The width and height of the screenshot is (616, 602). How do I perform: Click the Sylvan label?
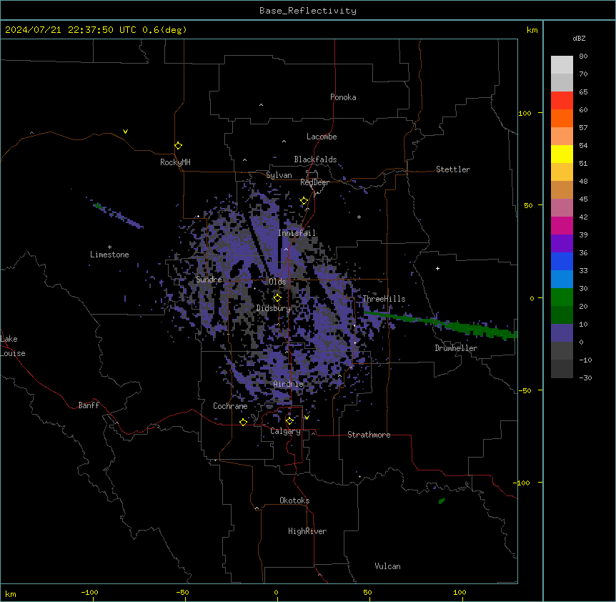tap(279, 175)
